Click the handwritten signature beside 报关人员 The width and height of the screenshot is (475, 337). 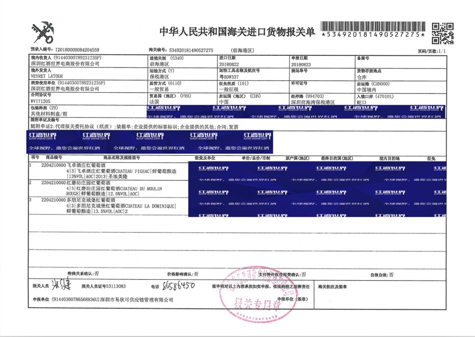(60, 285)
